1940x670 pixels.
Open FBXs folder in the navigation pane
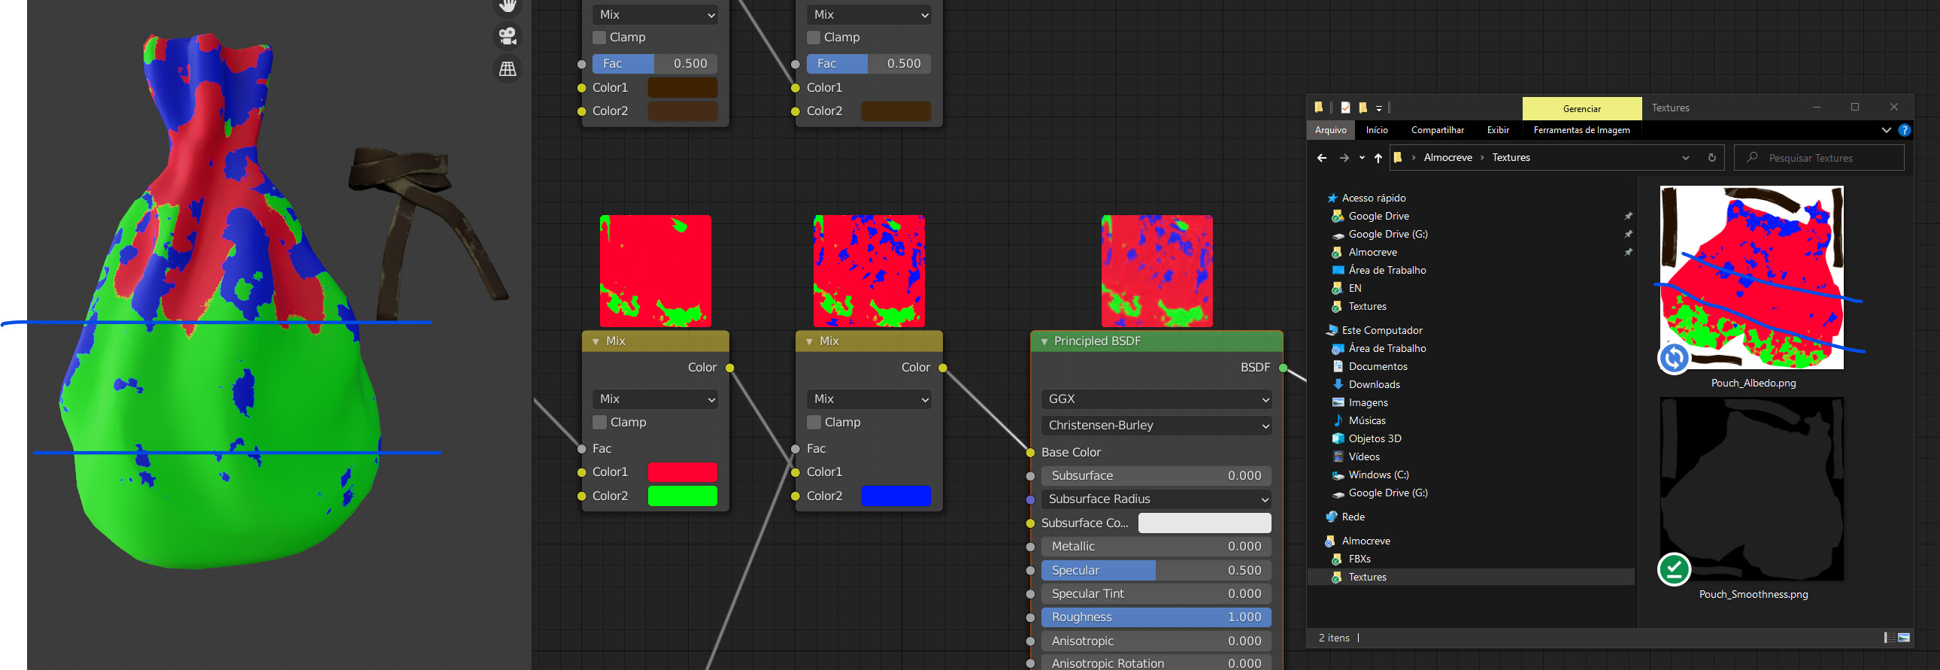coord(1360,559)
